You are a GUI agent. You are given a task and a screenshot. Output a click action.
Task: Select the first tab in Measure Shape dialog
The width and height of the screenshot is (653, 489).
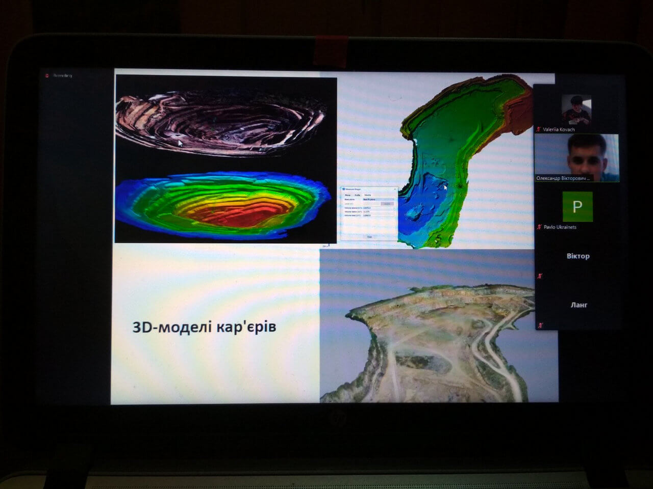point(348,195)
